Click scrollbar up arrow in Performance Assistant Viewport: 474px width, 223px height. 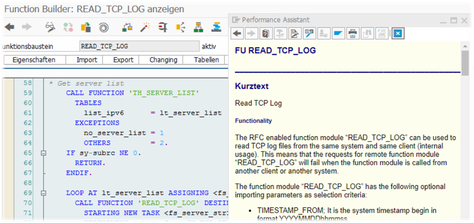pos(465,46)
